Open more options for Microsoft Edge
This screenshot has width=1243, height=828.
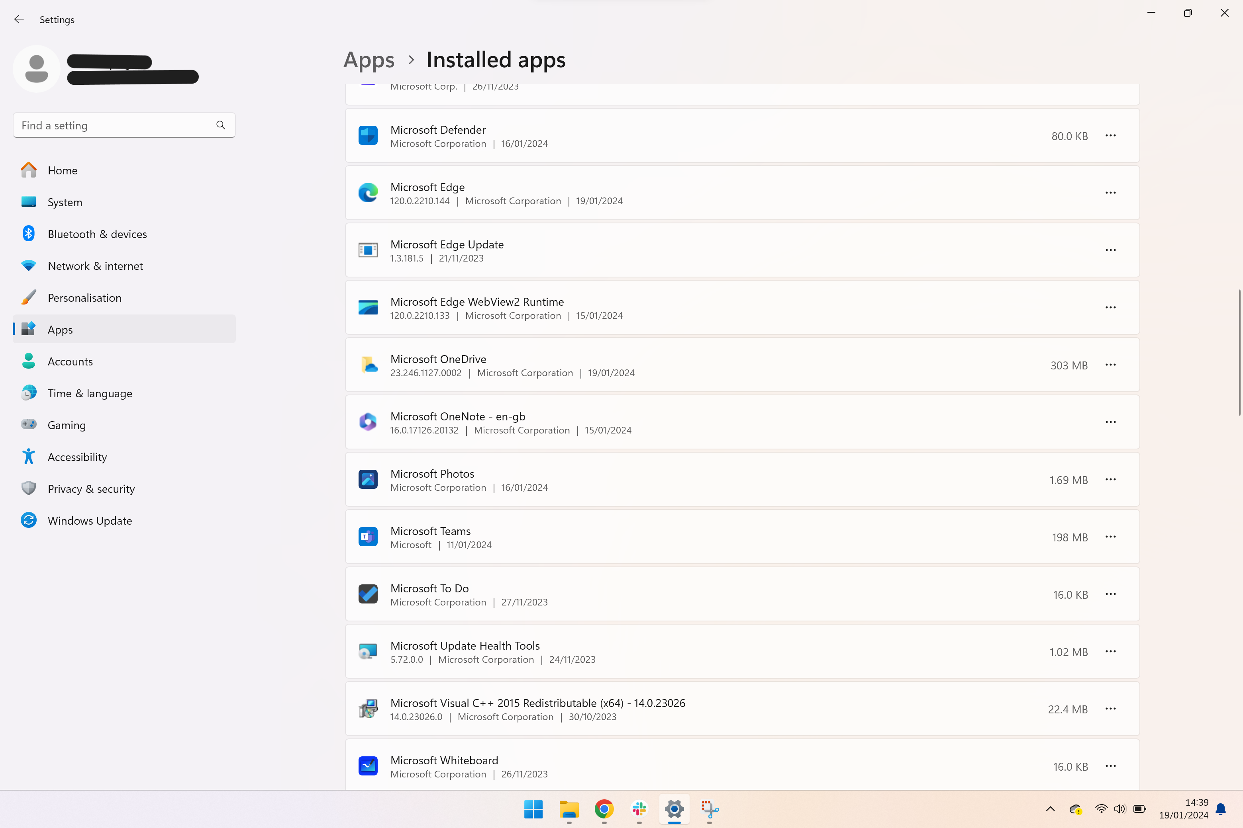click(1110, 193)
